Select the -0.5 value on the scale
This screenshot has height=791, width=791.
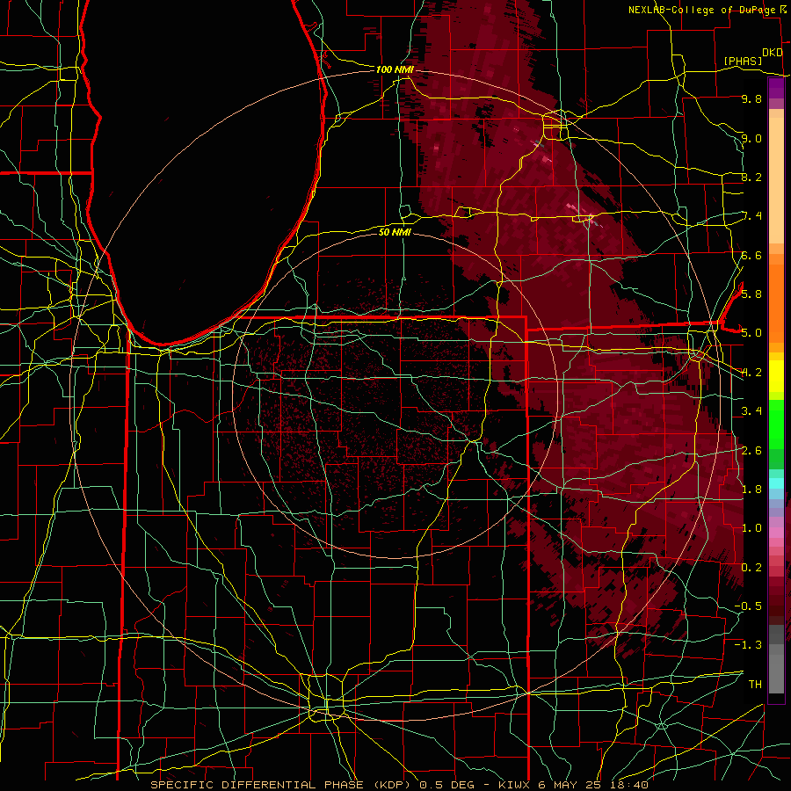click(748, 606)
